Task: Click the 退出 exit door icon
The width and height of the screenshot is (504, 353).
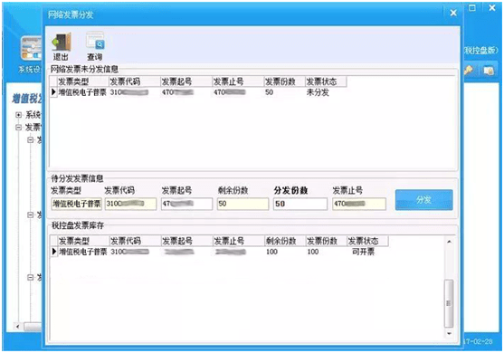Action: coord(62,42)
